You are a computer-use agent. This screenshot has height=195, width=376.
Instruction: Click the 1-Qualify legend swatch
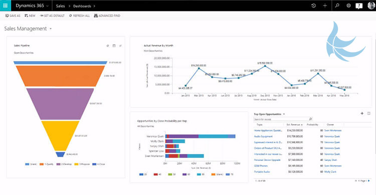coord(42,164)
